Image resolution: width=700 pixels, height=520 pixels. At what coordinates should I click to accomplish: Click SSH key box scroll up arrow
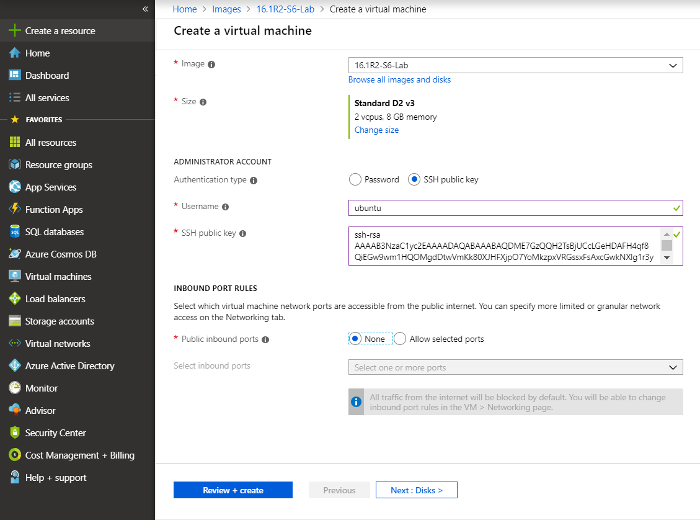tap(667, 234)
